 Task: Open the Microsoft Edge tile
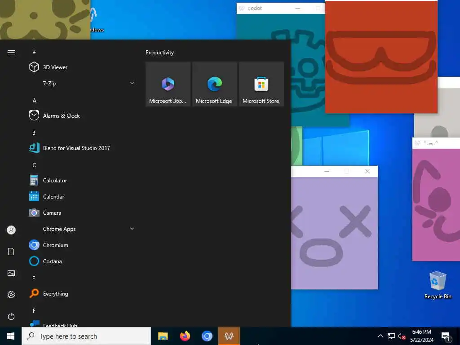215,84
